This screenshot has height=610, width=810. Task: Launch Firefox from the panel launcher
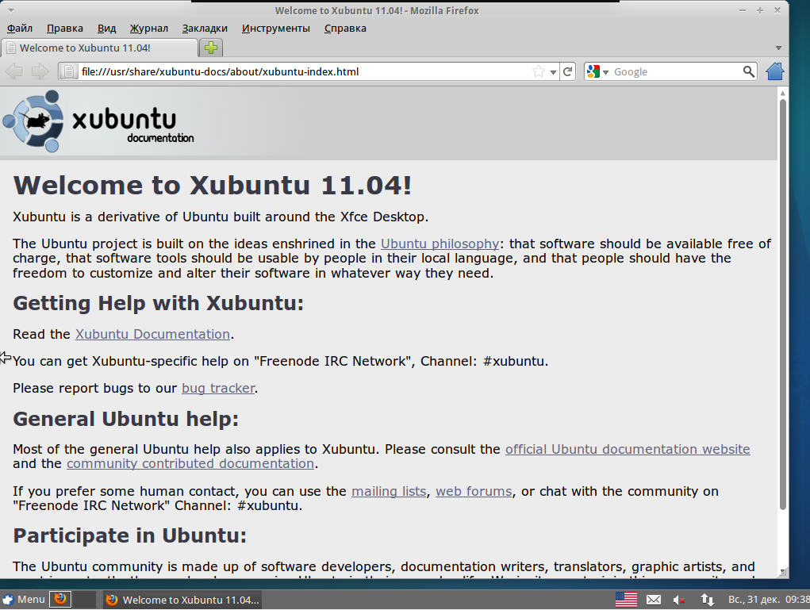click(x=60, y=599)
